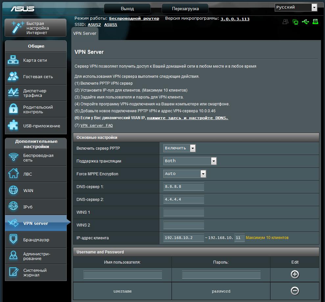Open Беспроводной роутер operation mode link
325x302 pixels.
[134, 18]
